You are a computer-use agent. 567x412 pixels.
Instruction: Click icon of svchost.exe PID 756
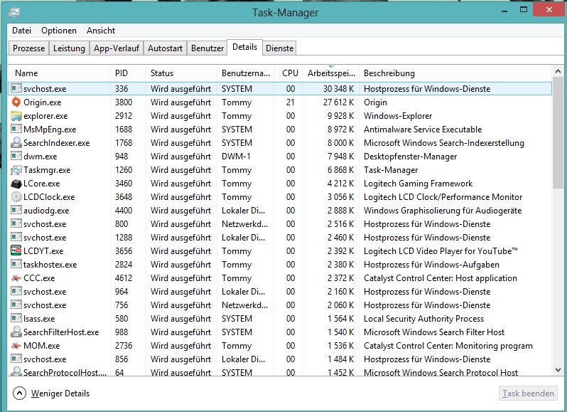tap(16, 305)
